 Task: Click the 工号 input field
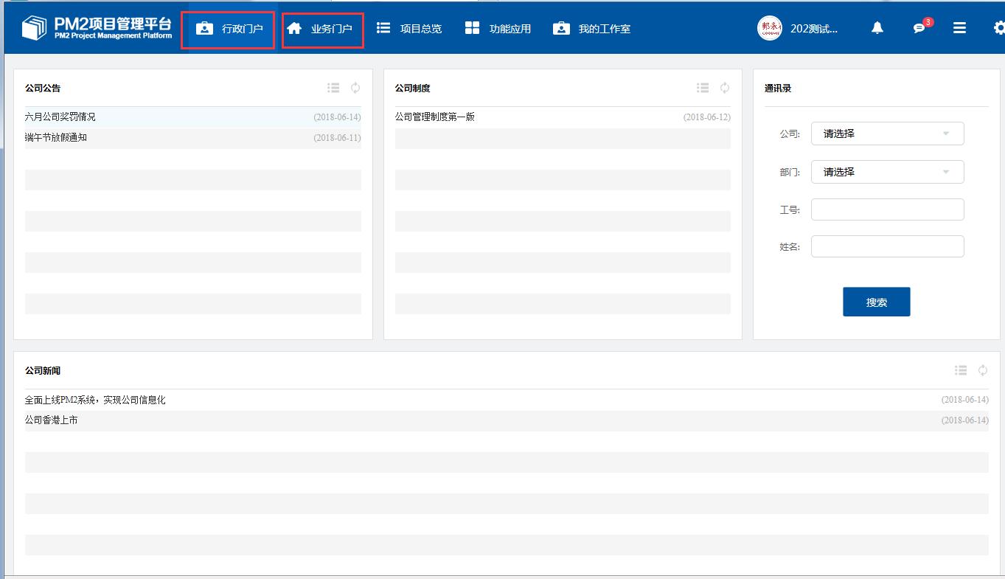[887, 209]
